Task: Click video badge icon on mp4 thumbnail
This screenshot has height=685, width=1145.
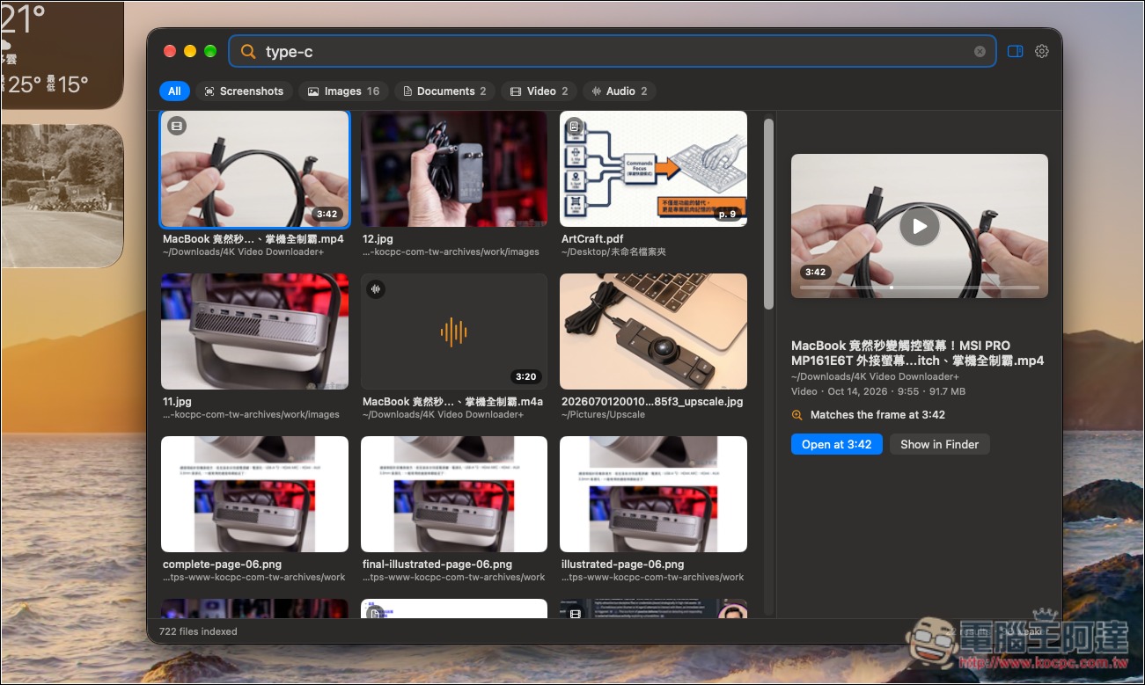Action: coord(177,126)
